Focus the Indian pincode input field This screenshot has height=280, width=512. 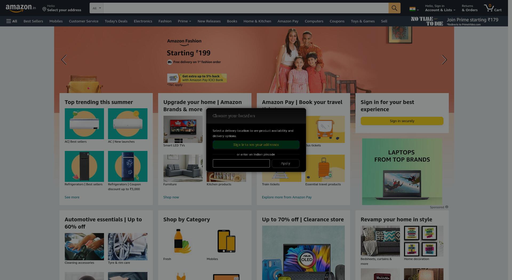click(x=241, y=163)
